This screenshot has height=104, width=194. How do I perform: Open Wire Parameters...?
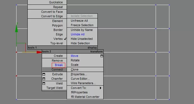tap(83, 83)
